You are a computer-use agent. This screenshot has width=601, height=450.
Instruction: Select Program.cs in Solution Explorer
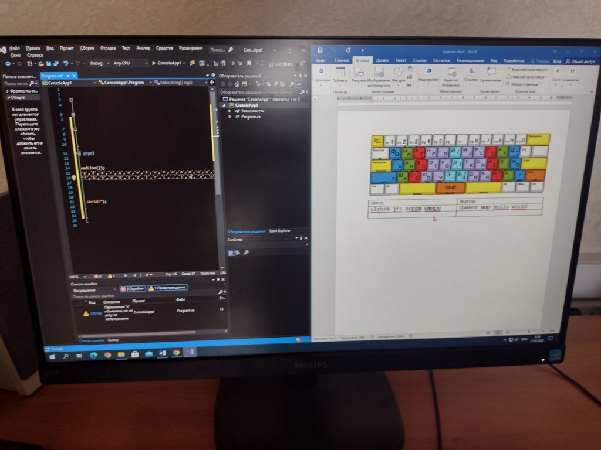251,117
